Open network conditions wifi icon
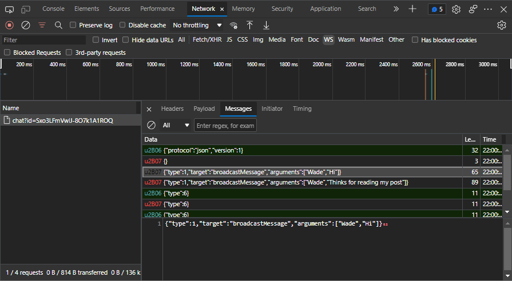Viewport: 512px width, 281px height. (x=233, y=25)
